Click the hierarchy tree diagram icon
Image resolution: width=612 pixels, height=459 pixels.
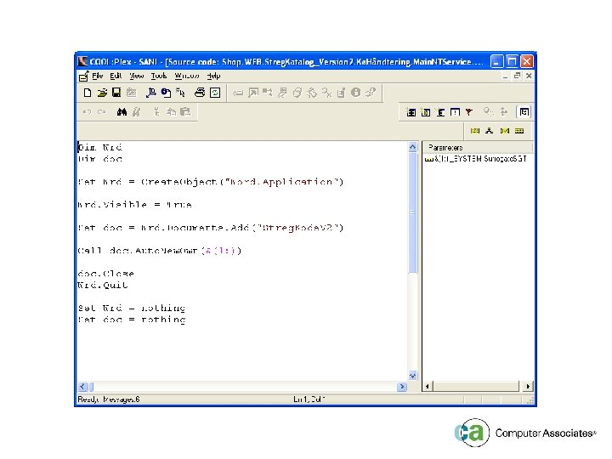(x=489, y=131)
